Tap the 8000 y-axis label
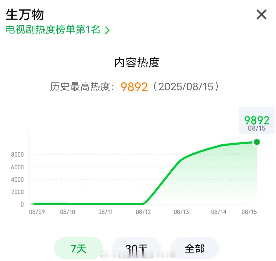Screen dimensions: 276x261 pos(17,155)
